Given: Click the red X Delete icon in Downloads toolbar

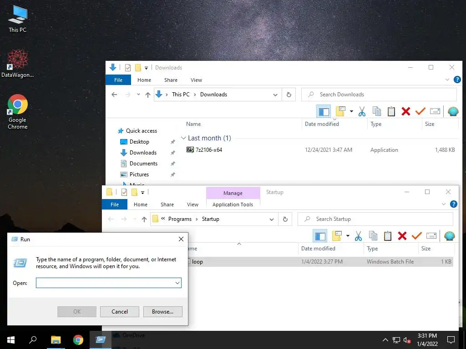Looking at the screenshot, I should click(x=405, y=112).
